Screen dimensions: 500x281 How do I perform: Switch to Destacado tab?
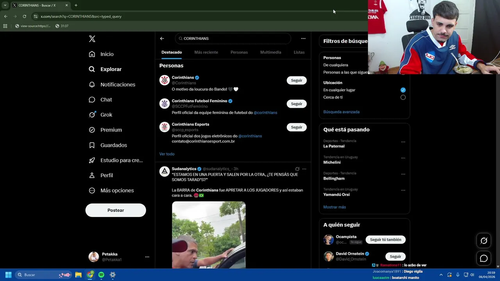(x=171, y=52)
